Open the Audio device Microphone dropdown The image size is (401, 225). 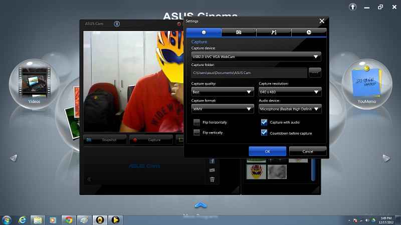pos(290,109)
